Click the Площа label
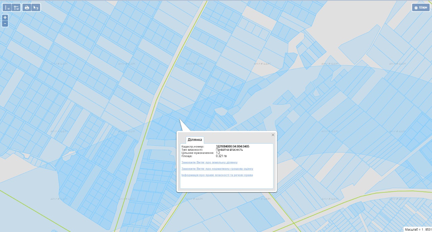432x232 pixels. (187, 156)
